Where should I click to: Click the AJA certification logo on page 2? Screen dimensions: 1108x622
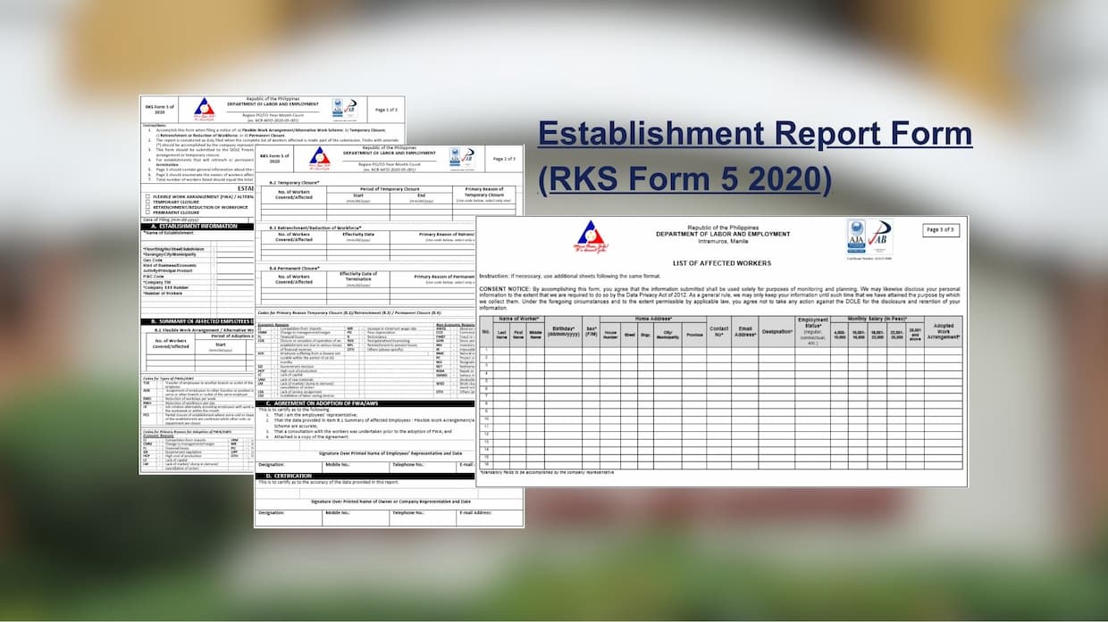click(456, 159)
